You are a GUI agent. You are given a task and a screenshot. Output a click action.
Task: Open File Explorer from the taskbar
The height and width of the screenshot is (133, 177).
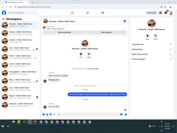(x=13, y=122)
